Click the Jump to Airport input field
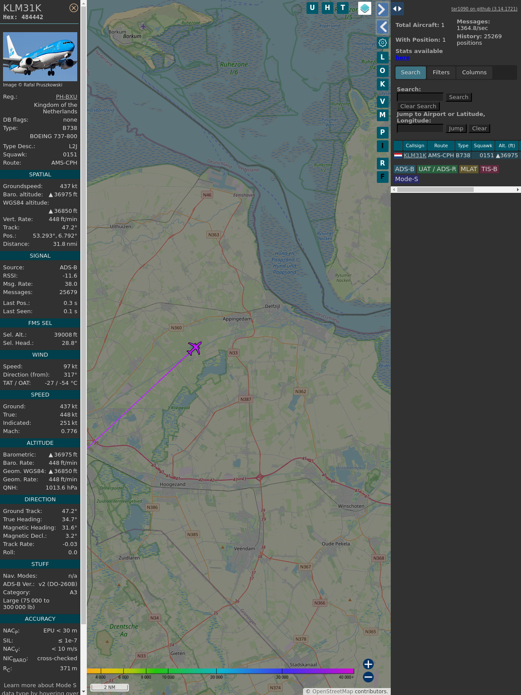This screenshot has height=695, width=521. 420,129
